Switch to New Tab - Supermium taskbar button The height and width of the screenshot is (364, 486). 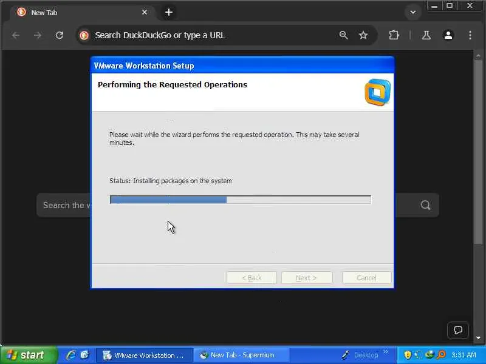click(x=242, y=355)
